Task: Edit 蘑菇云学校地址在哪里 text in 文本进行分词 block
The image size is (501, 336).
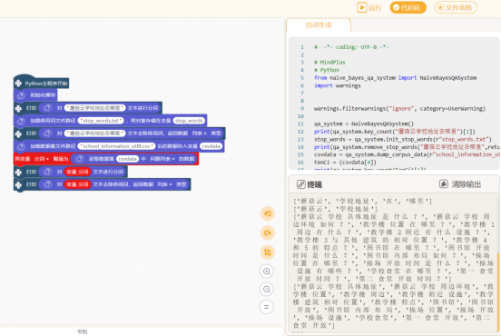Action: pyautogui.click(x=95, y=108)
